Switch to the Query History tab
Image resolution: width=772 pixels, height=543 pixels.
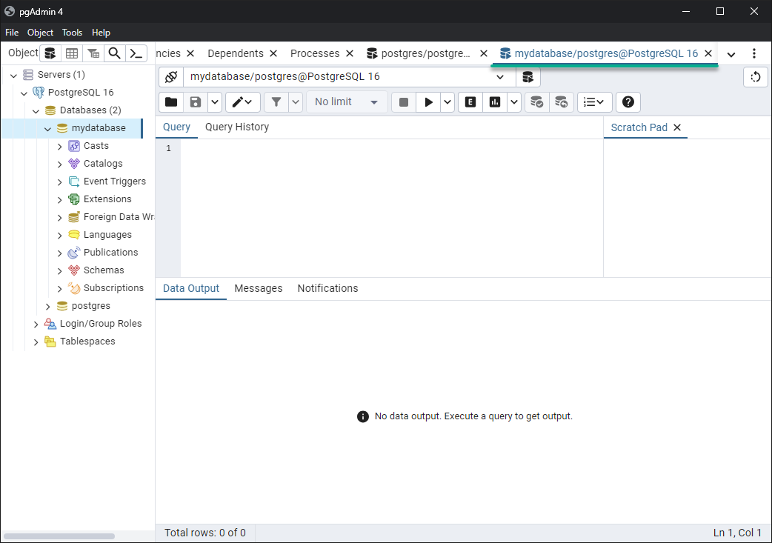pos(237,127)
